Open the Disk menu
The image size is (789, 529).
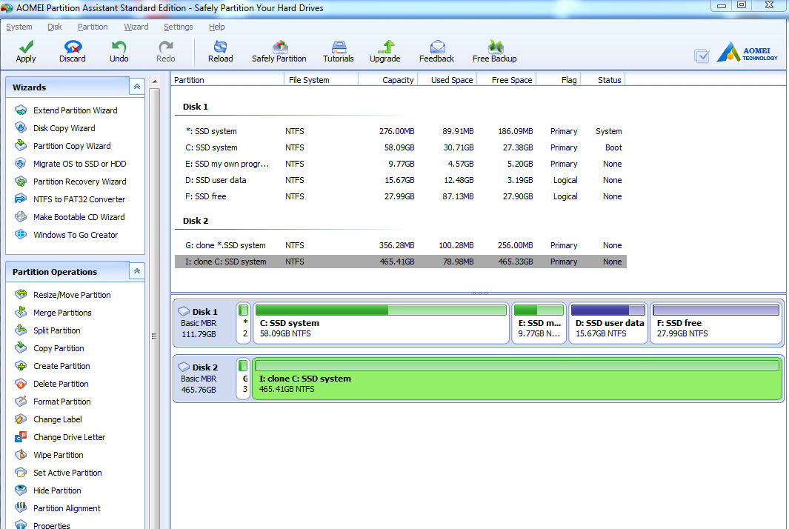click(x=54, y=27)
